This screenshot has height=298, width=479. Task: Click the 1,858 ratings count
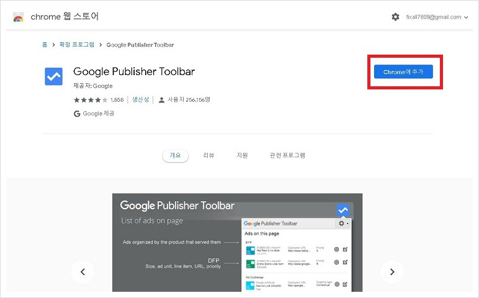[117, 100]
